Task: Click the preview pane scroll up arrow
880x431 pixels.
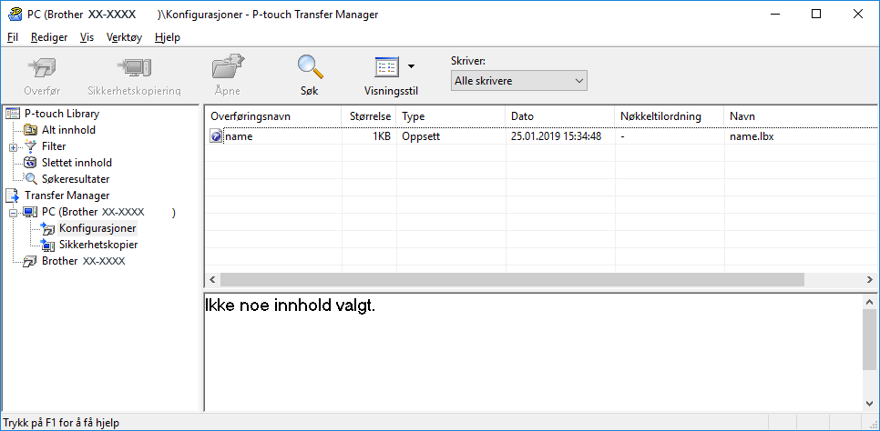Action: (870, 302)
